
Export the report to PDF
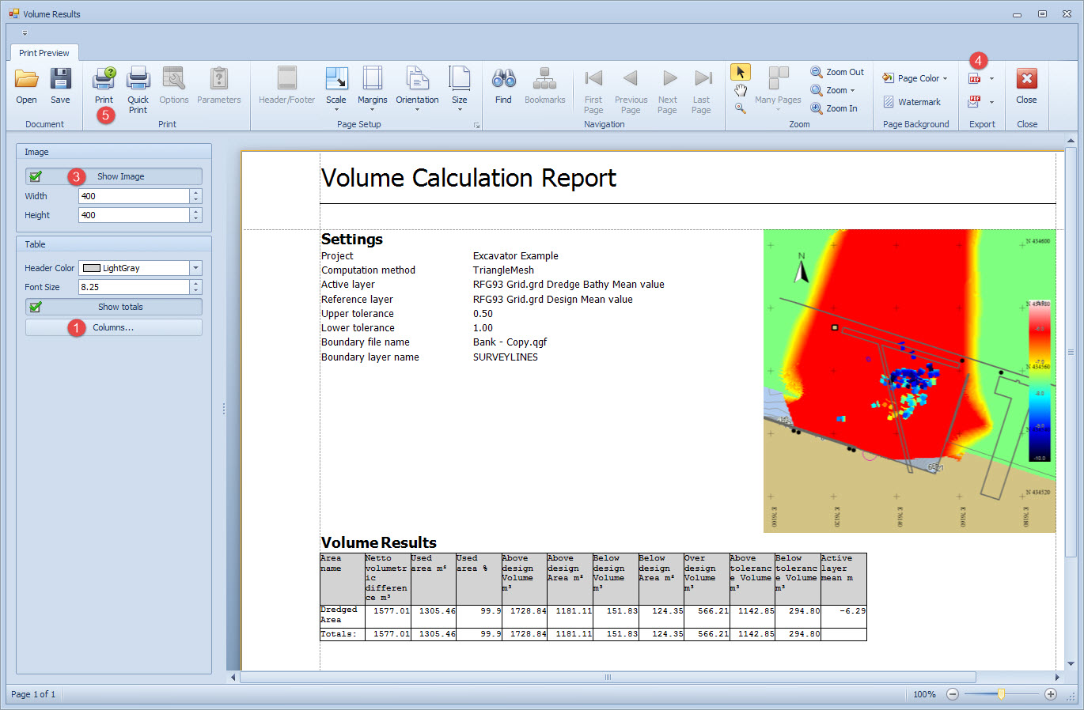(x=976, y=79)
